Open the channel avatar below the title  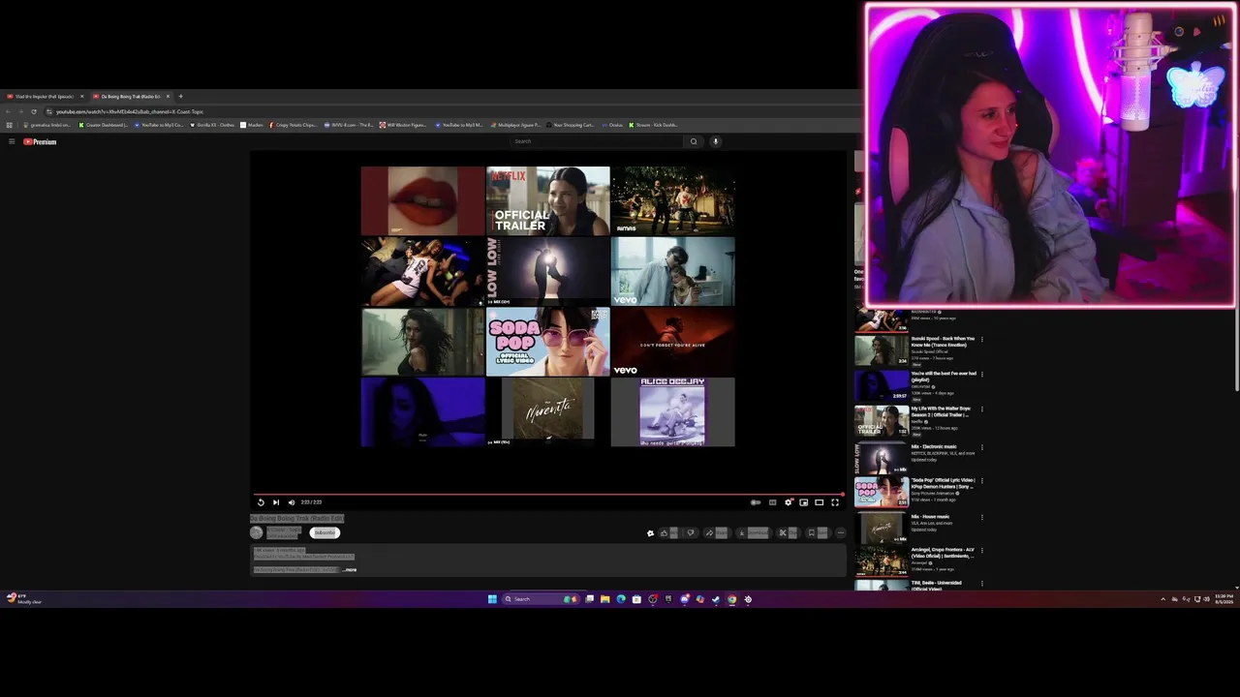coord(256,532)
